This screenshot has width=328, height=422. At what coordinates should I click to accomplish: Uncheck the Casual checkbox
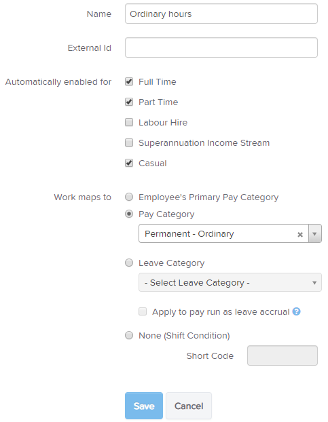tap(129, 163)
